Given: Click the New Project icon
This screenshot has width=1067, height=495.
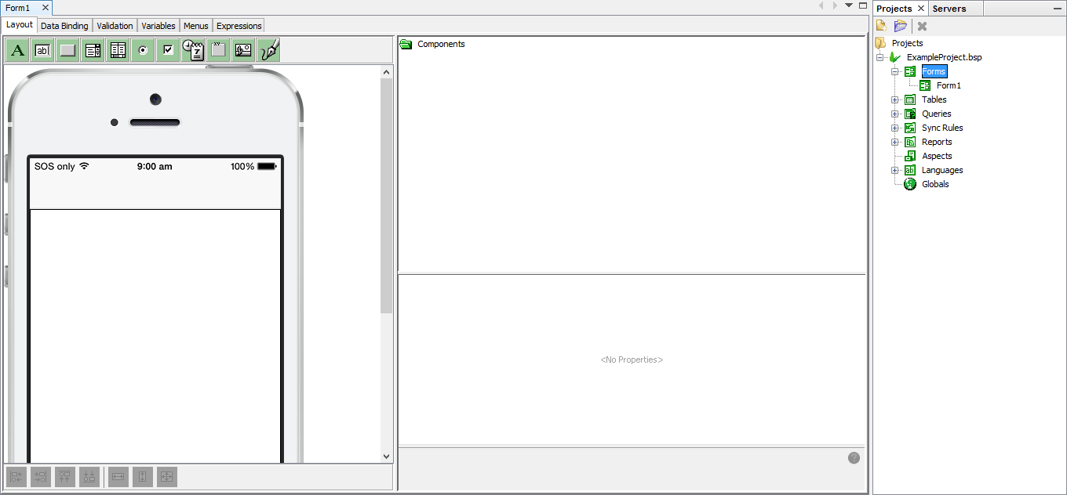Looking at the screenshot, I should pyautogui.click(x=882, y=26).
